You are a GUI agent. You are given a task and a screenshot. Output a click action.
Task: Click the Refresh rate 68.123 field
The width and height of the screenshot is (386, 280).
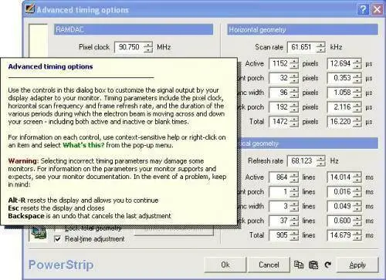click(302, 161)
